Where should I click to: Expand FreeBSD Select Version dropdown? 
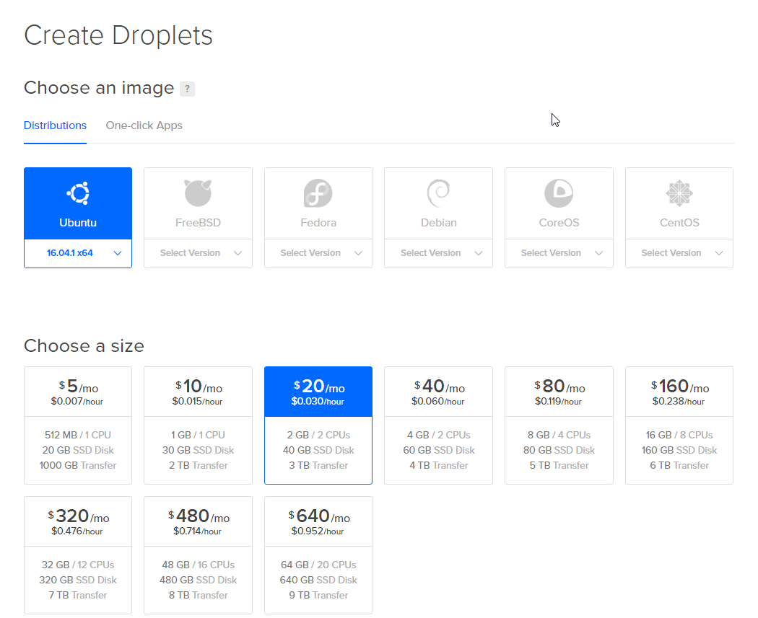pyautogui.click(x=199, y=253)
